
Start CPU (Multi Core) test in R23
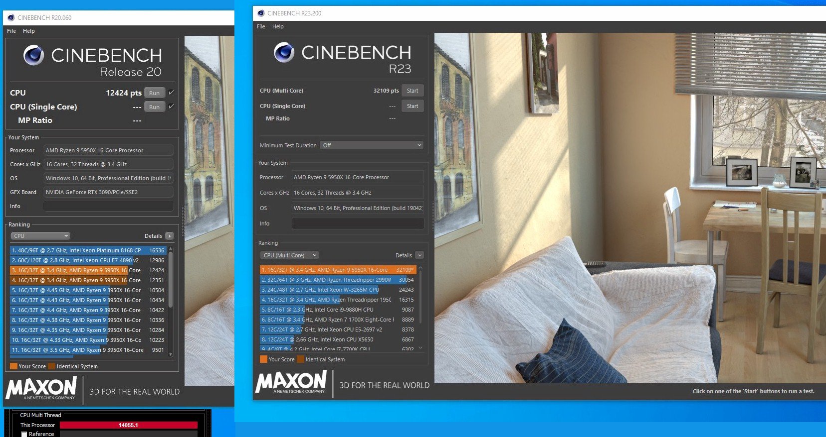[x=413, y=91]
